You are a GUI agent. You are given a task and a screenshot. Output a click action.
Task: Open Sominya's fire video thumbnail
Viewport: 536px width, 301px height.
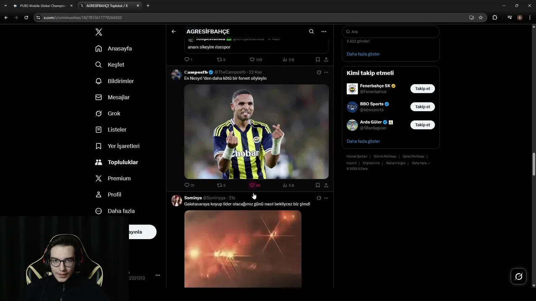pos(243,249)
